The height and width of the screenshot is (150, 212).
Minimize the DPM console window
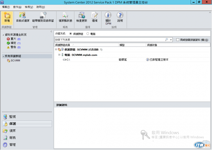(x=194, y=2)
